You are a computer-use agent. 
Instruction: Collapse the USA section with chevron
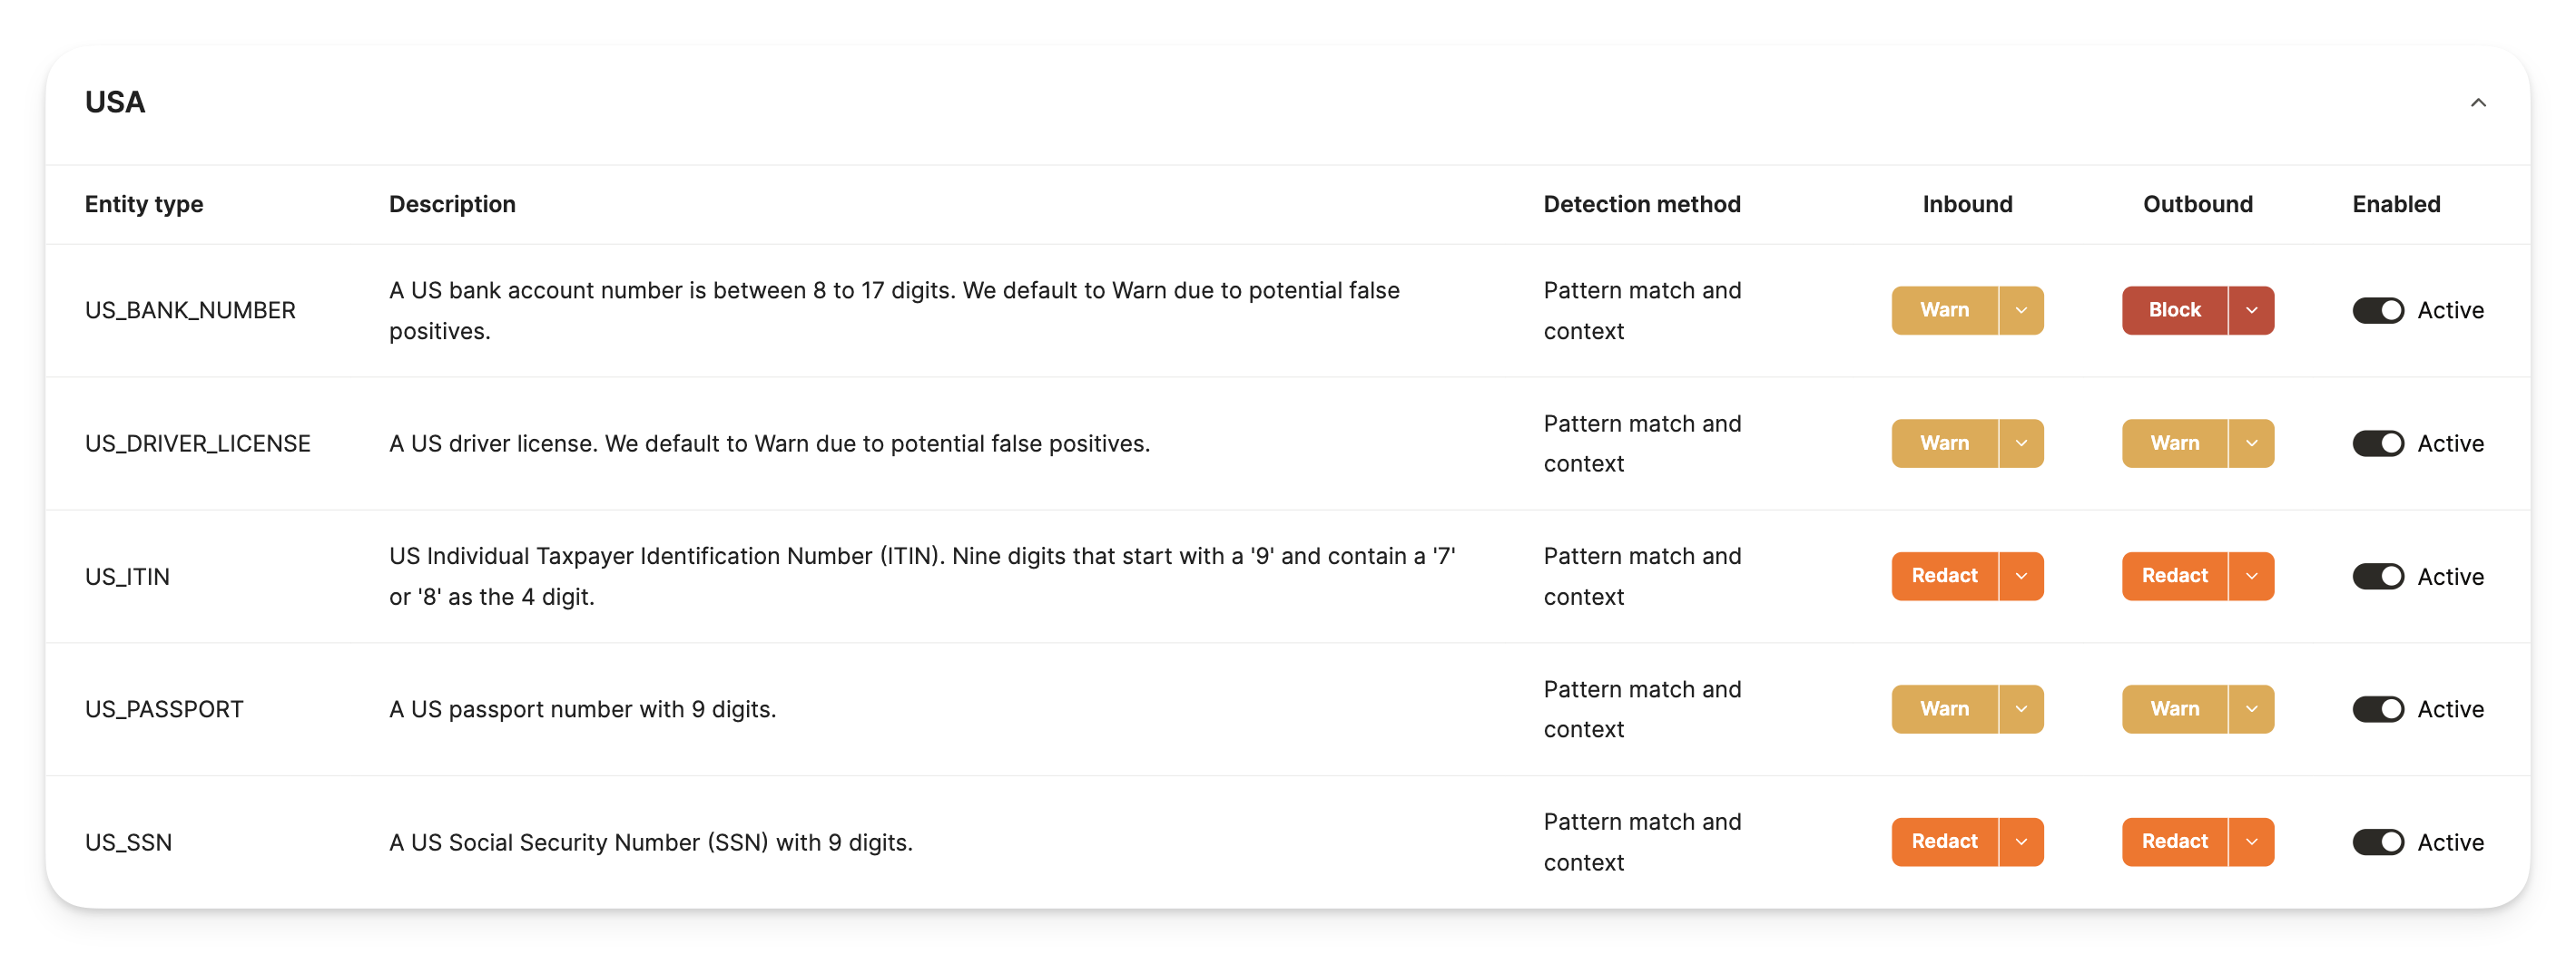pos(2477,102)
